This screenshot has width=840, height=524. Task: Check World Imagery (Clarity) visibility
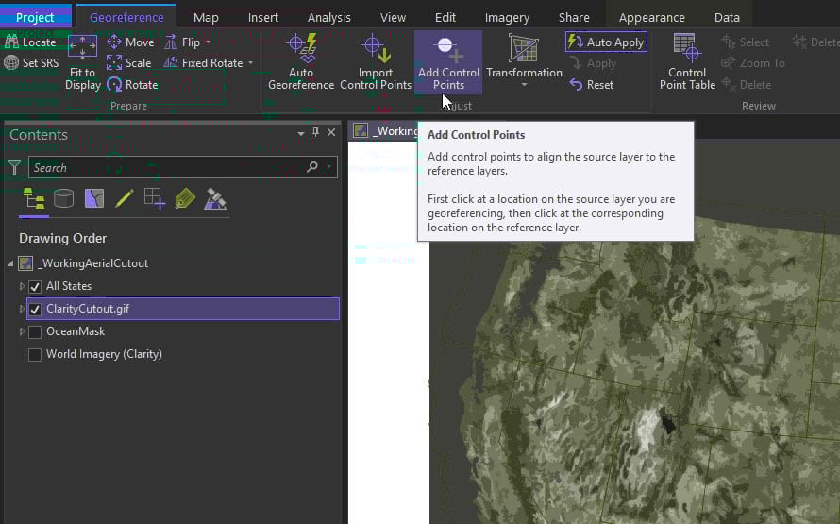(35, 355)
